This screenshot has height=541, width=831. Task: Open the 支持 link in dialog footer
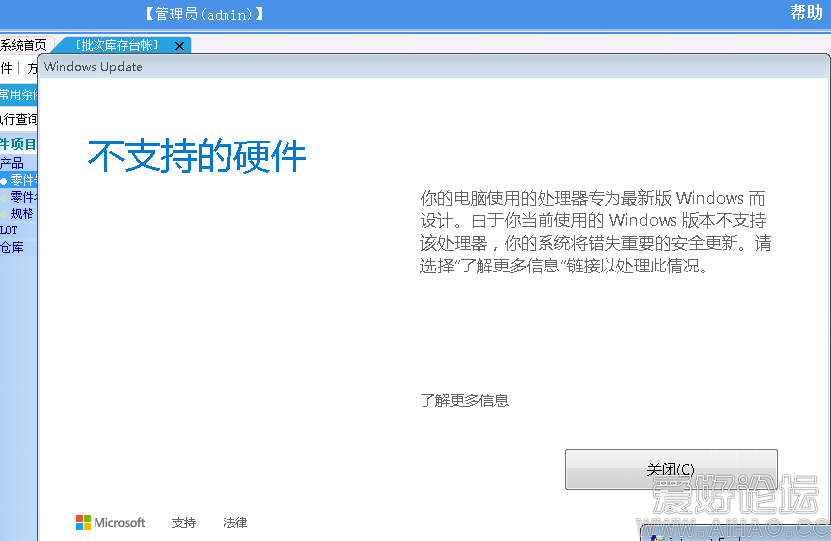184,523
